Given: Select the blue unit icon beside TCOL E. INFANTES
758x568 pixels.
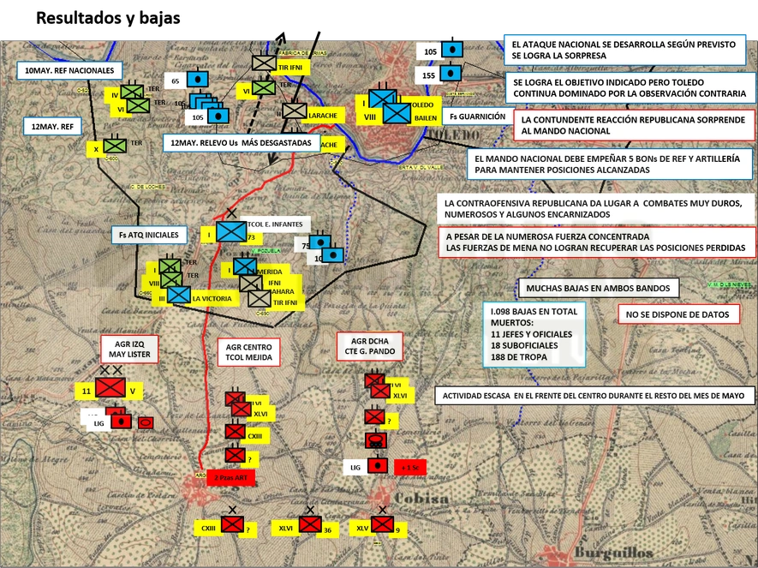Looking at the screenshot, I should coord(231,231).
